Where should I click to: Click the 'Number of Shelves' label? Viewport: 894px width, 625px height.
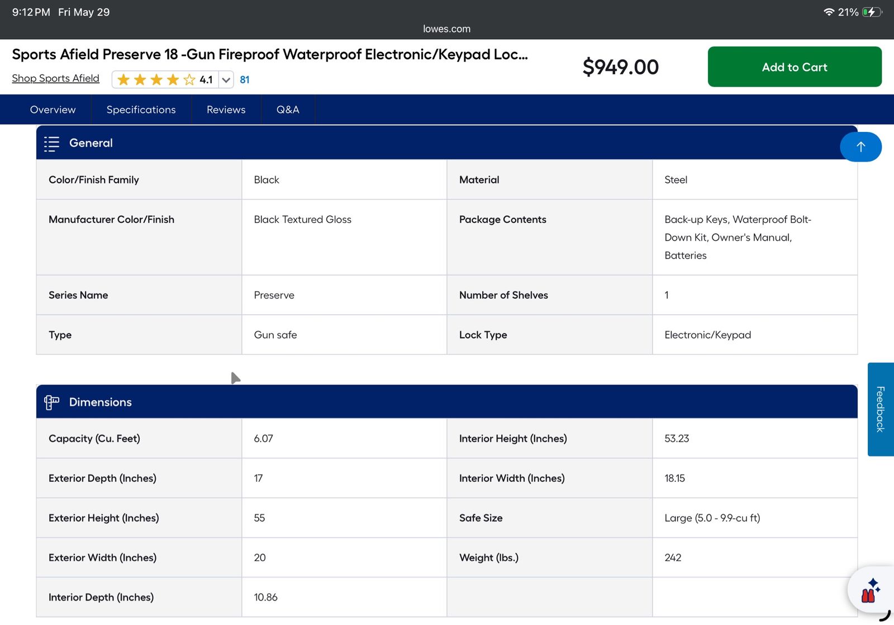tap(503, 295)
